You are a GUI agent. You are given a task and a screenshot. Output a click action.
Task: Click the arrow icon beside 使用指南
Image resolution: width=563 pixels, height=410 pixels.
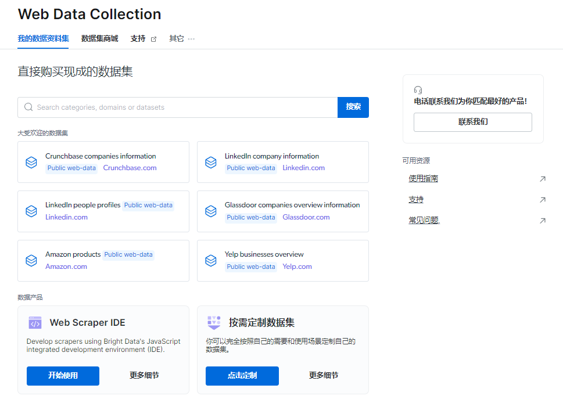click(x=542, y=179)
